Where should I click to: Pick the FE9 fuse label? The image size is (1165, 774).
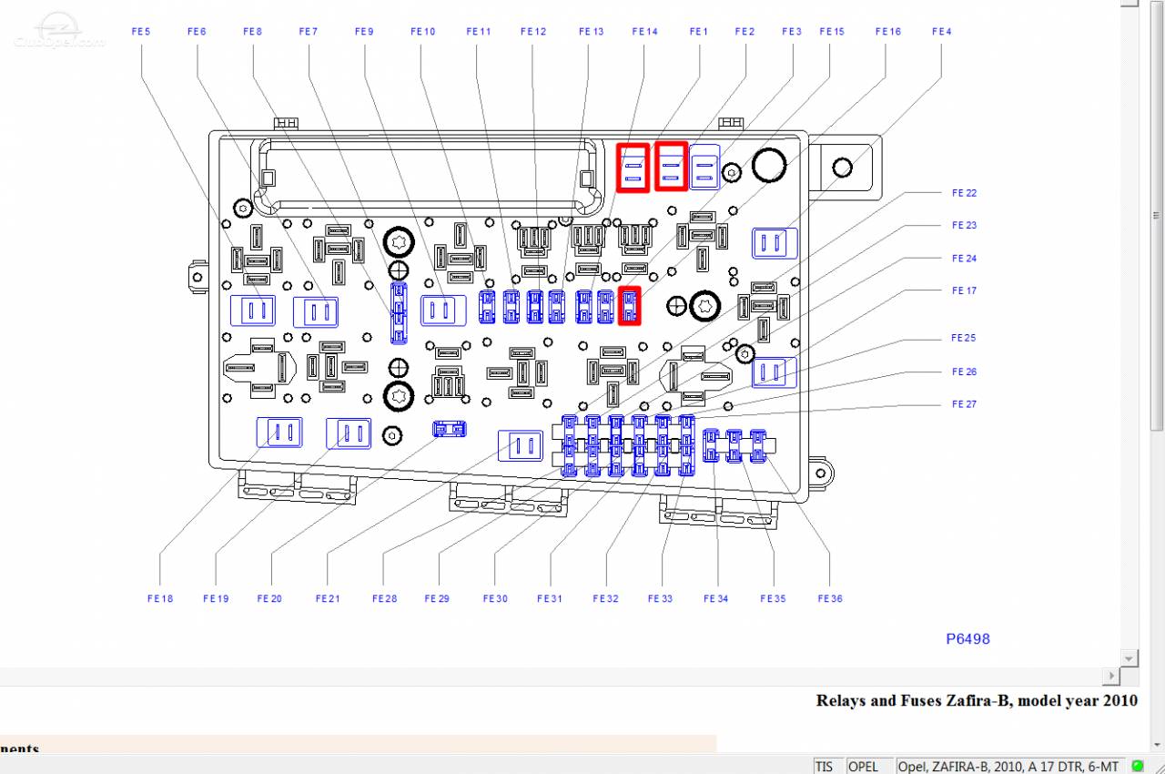[x=364, y=32]
